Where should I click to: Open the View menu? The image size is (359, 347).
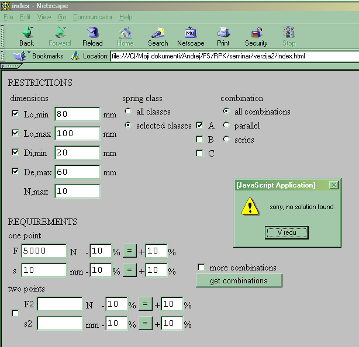pos(44,17)
